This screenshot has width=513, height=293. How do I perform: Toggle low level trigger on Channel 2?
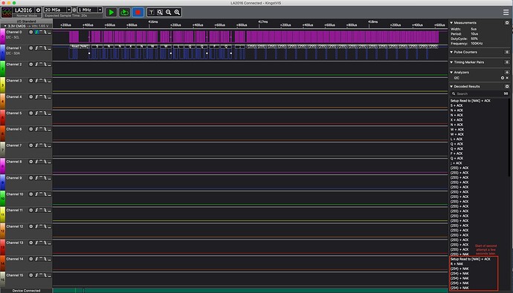[49, 65]
